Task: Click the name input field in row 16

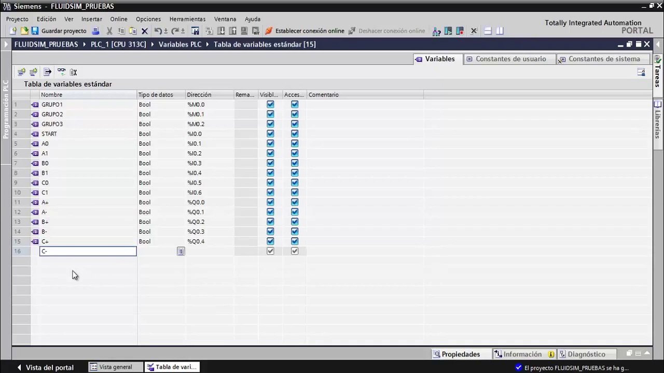Action: point(88,251)
